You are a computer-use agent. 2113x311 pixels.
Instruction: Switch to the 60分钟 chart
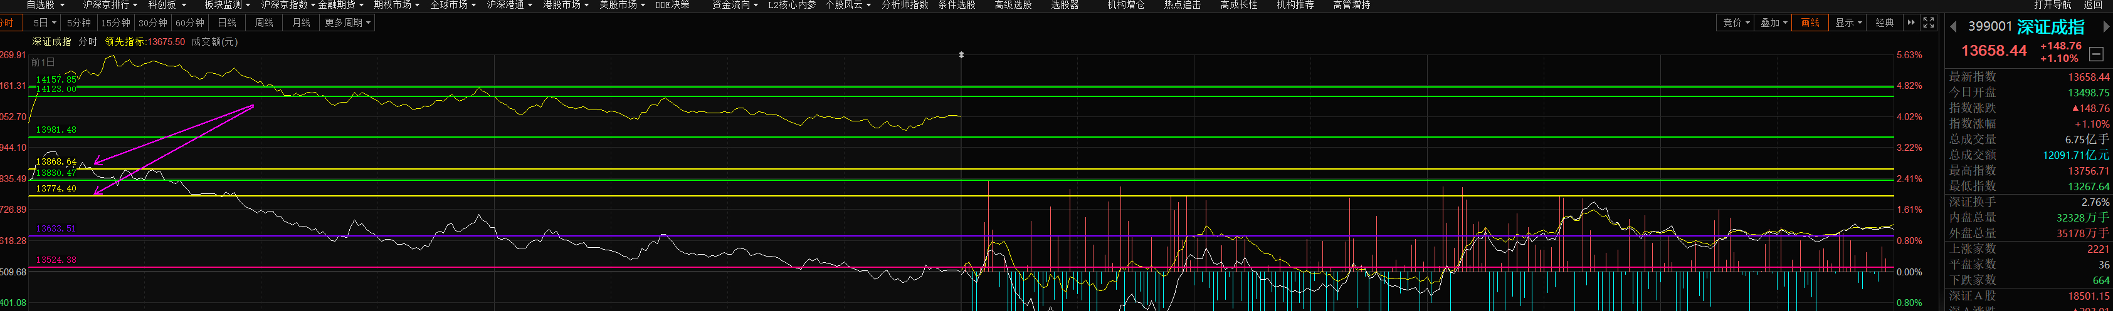(x=189, y=23)
